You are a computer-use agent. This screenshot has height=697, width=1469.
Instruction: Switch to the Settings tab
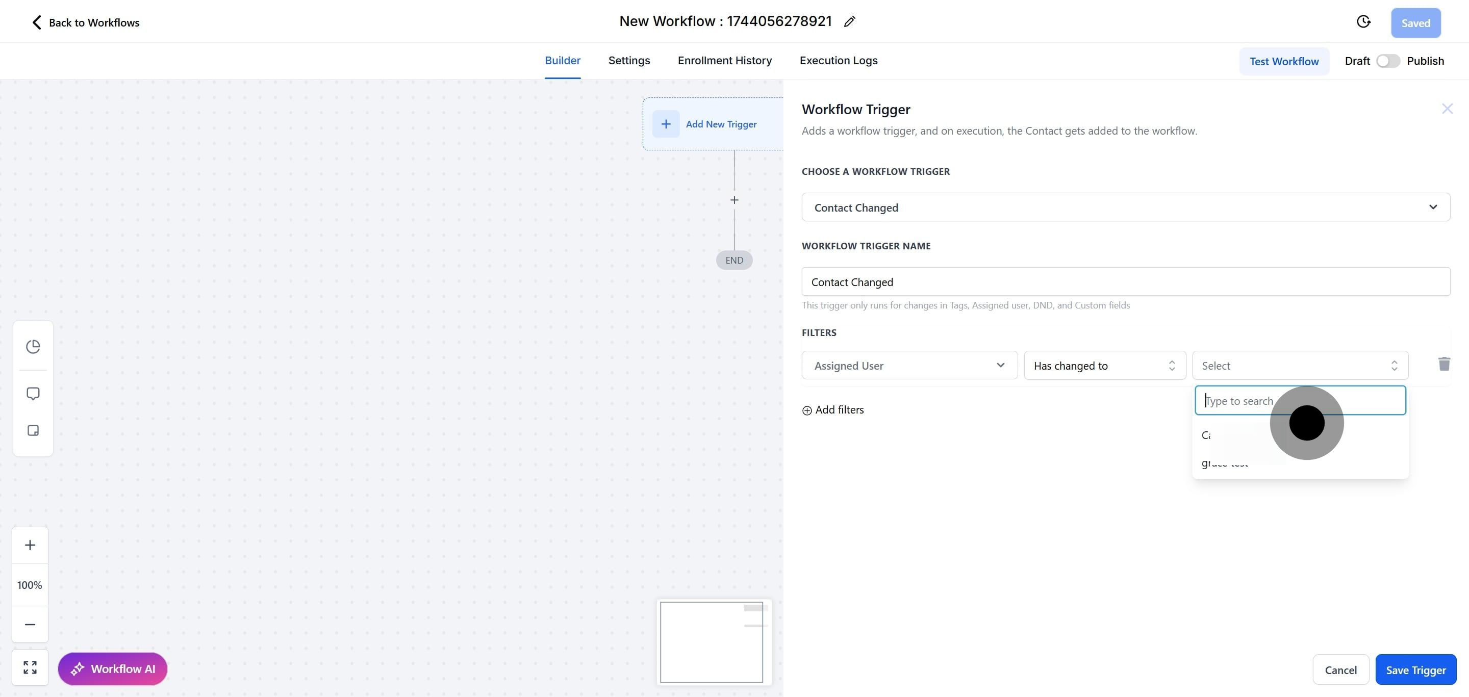point(628,60)
